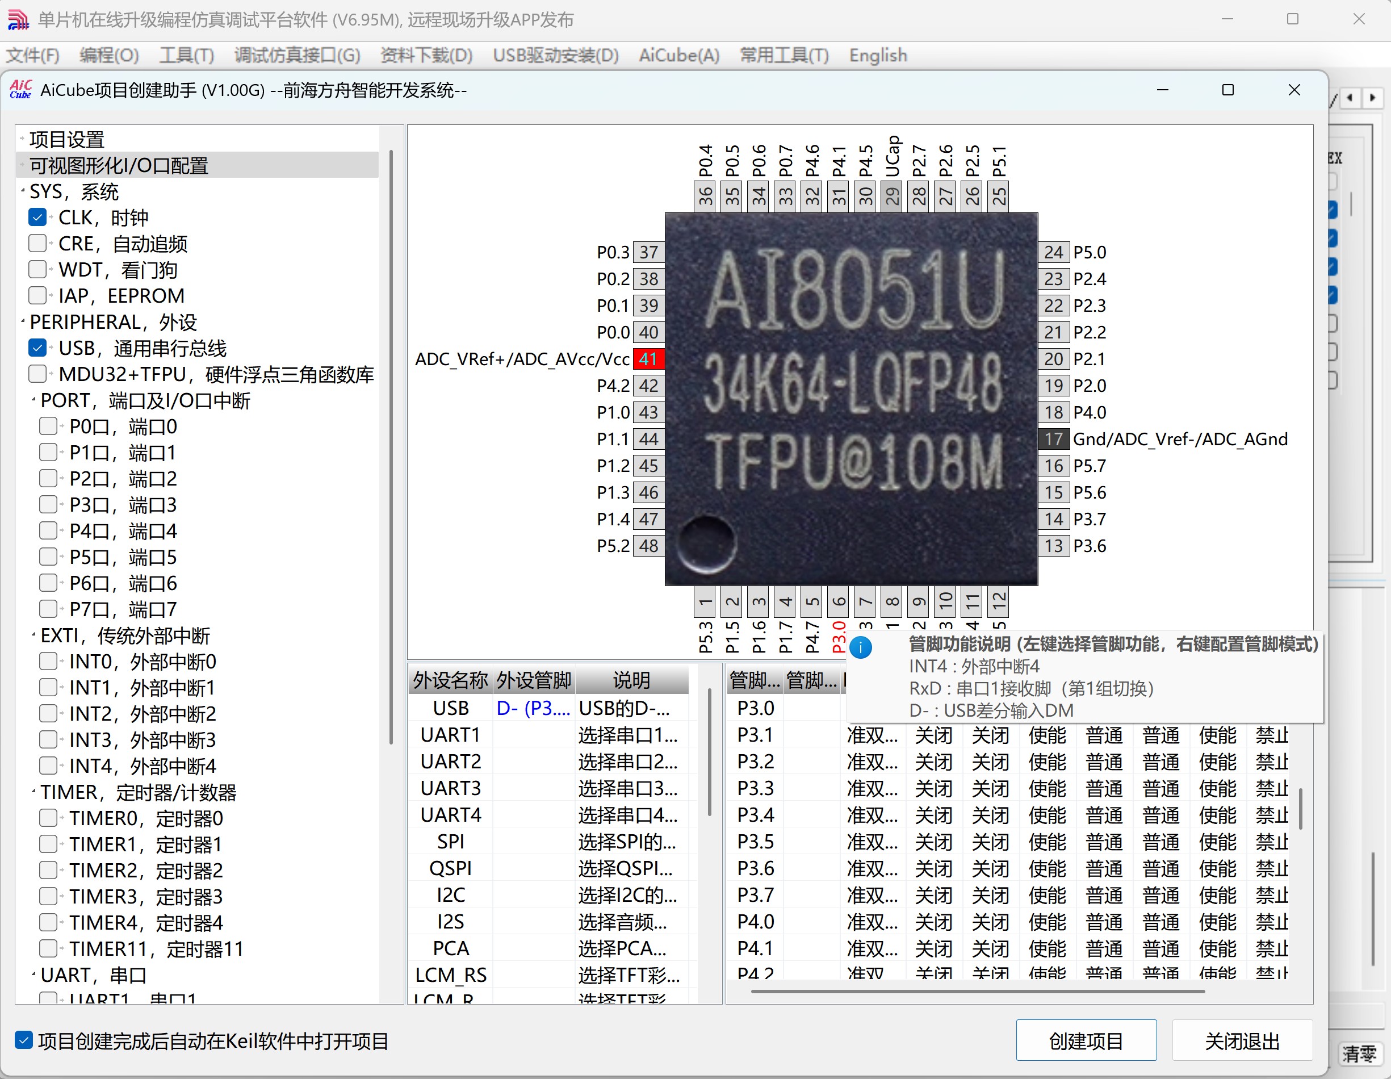Click pin 46 P1.3 on the chip
This screenshot has width=1391, height=1079.
coord(648,492)
